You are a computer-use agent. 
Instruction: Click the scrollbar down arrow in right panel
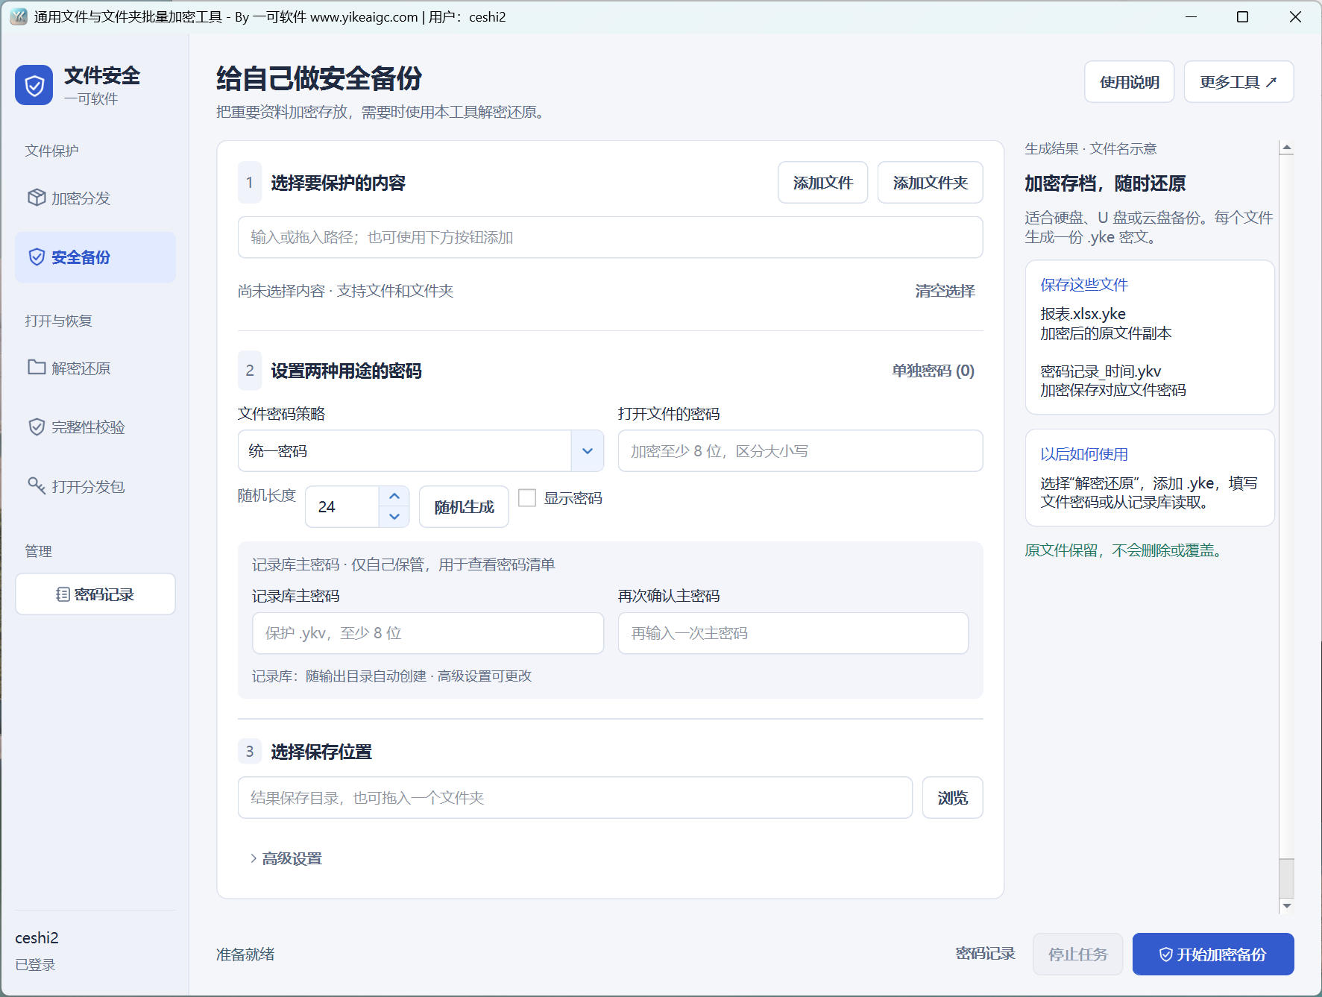pos(1286,906)
